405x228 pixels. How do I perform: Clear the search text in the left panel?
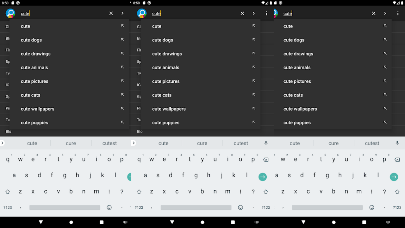click(111, 13)
